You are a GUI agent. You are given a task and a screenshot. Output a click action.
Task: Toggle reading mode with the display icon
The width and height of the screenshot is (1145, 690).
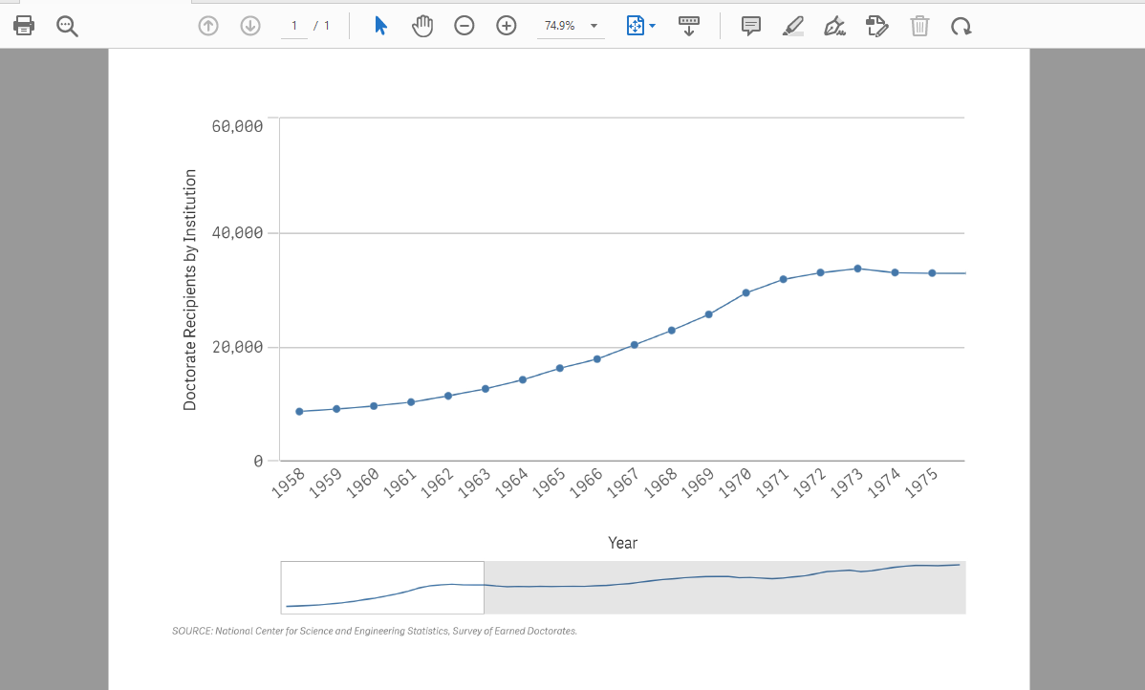[x=690, y=26]
